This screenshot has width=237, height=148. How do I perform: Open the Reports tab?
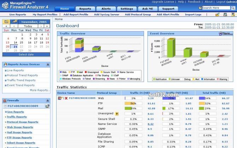click(85, 9)
